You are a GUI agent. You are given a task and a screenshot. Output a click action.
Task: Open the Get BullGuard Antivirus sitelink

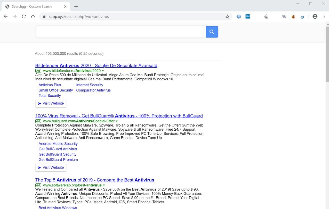click(58, 149)
